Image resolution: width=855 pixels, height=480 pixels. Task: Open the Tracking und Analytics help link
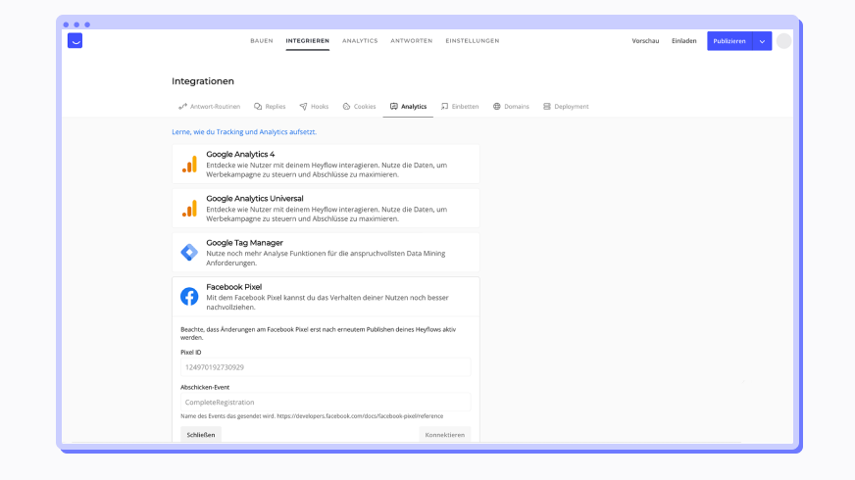pyautogui.click(x=244, y=132)
